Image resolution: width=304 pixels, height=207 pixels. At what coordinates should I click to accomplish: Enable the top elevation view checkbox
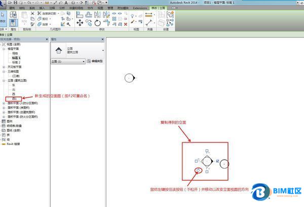point(207,150)
